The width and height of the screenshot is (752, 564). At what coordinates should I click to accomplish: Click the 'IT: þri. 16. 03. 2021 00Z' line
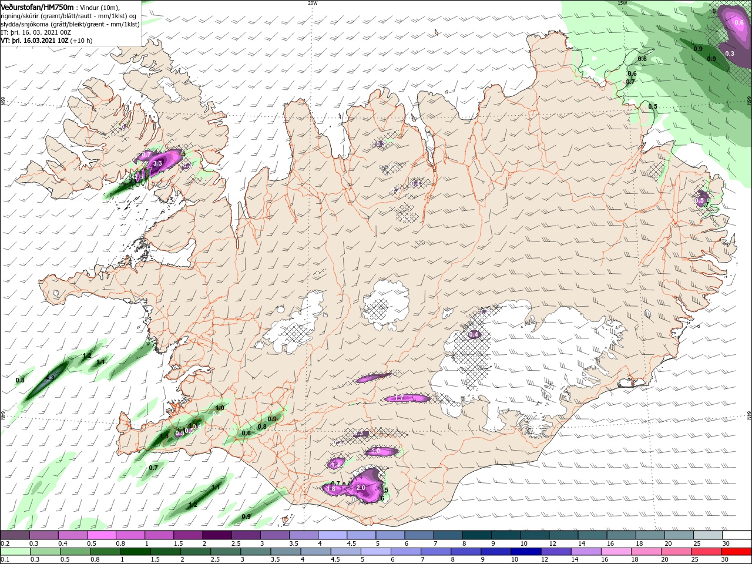pos(36,32)
